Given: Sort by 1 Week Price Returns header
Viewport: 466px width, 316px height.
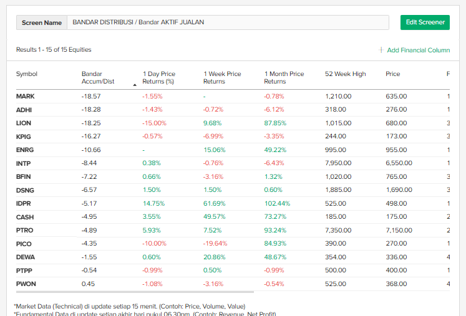Looking at the screenshot, I should click(222, 77).
